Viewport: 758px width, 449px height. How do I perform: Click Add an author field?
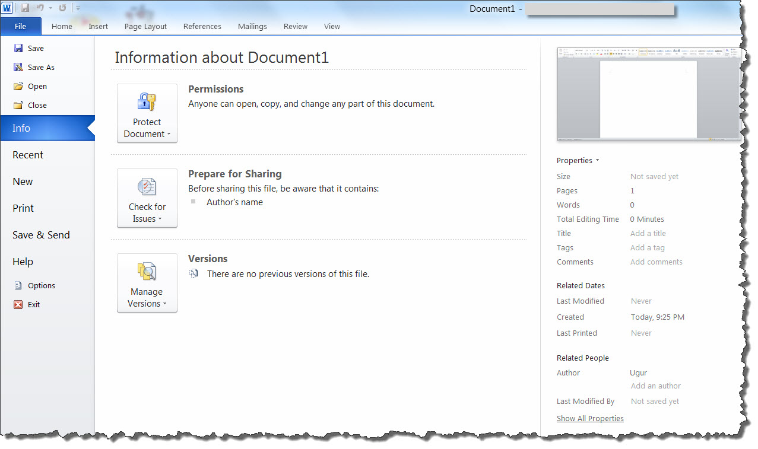656,386
